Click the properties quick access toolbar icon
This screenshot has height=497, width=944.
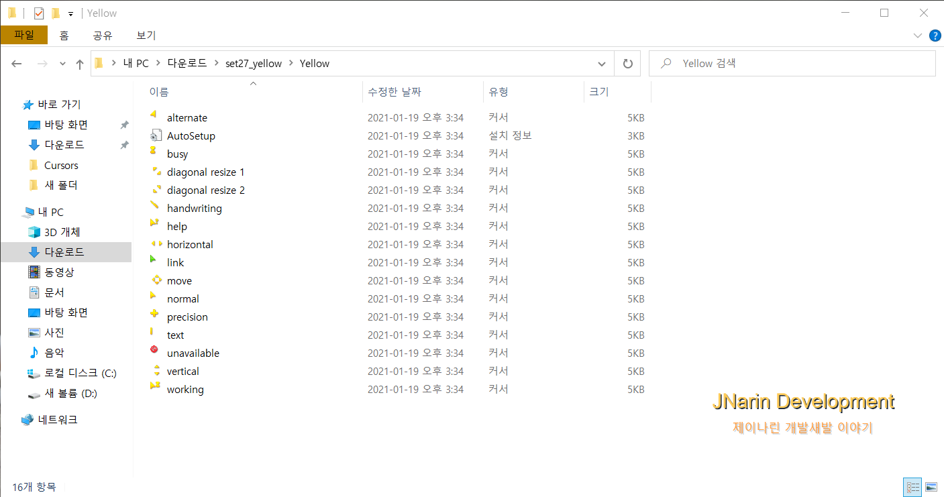[x=38, y=13]
